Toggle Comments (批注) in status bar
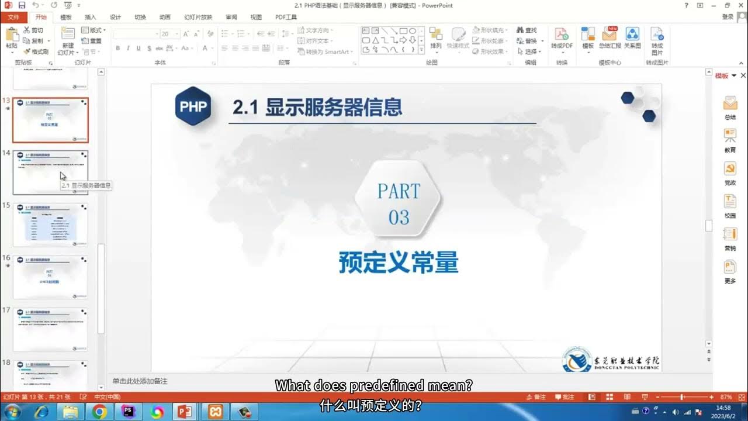This screenshot has width=748, height=421. click(565, 397)
